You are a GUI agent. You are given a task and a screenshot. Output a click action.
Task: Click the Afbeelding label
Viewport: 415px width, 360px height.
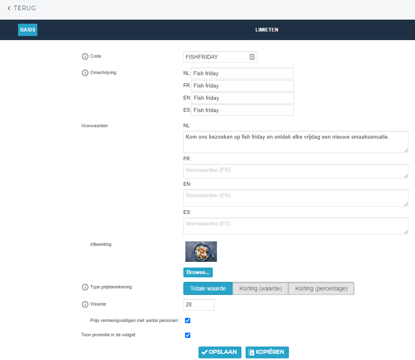101,244
